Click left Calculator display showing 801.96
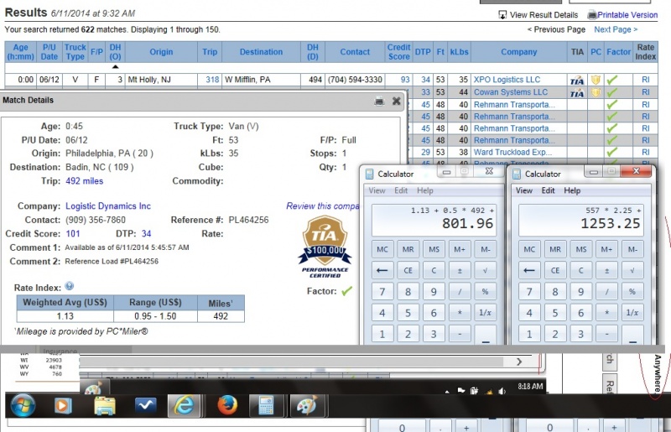The image size is (671, 432). click(x=434, y=220)
